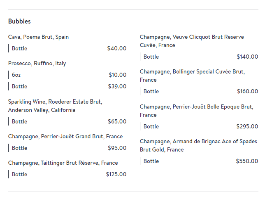Click the $295.00 Belle Epoque price
The height and width of the screenshot is (199, 265).
(247, 127)
